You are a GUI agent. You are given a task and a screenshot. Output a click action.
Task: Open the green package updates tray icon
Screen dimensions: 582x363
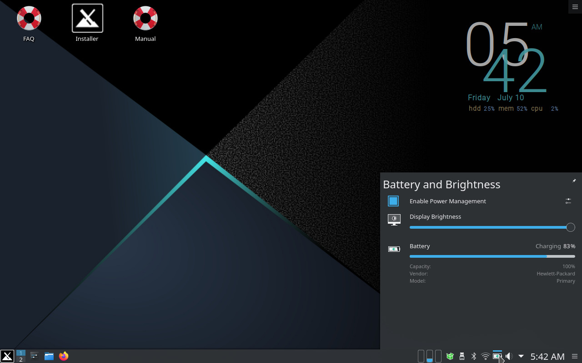450,356
